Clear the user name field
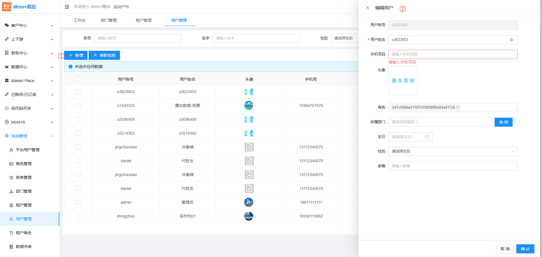 [511, 40]
